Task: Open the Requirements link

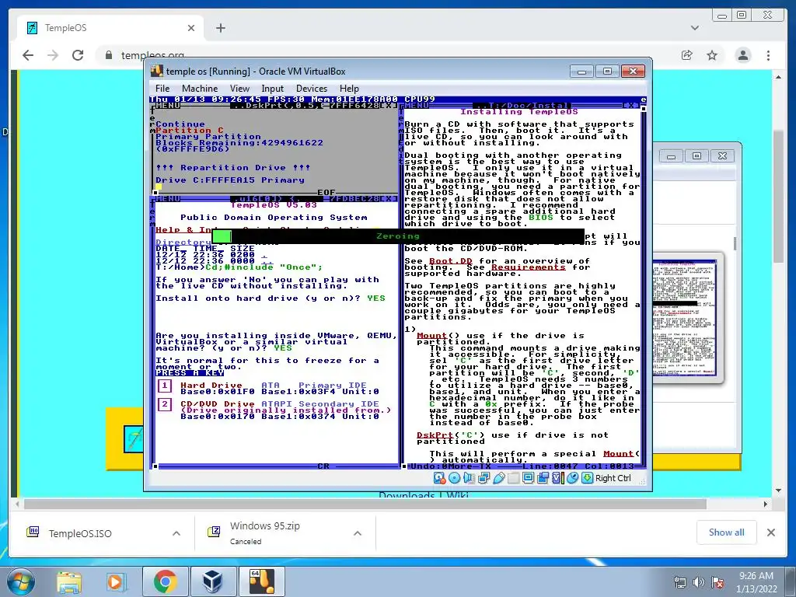Action: (528, 267)
